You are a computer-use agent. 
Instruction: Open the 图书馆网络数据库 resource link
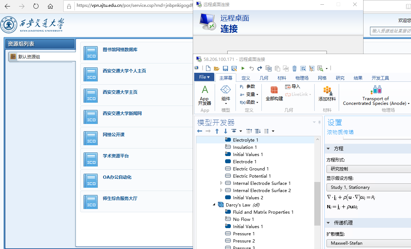click(x=120, y=50)
